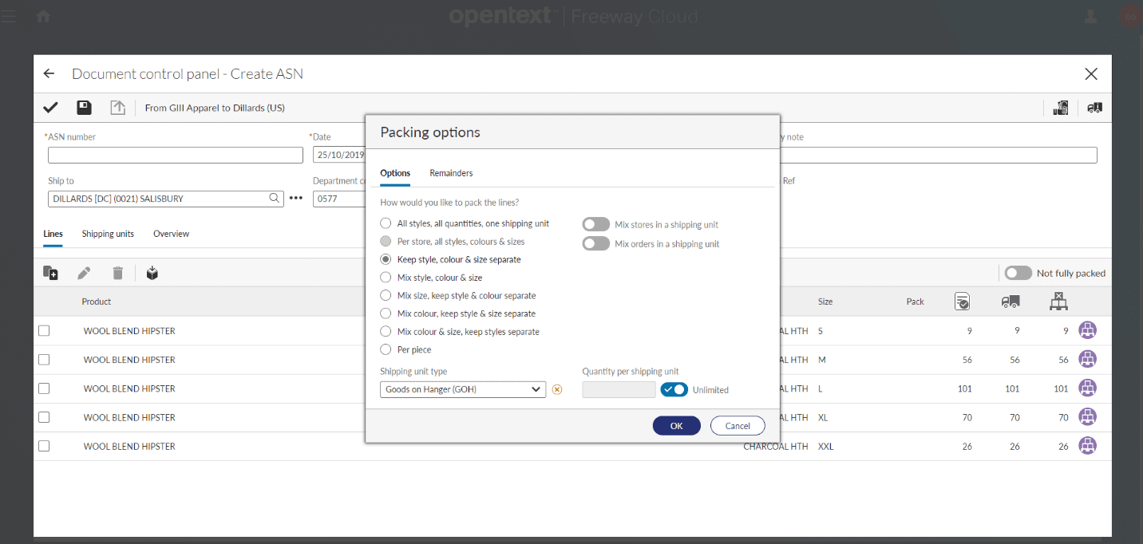
Task: Switch to the Remainders tab
Action: tap(451, 172)
